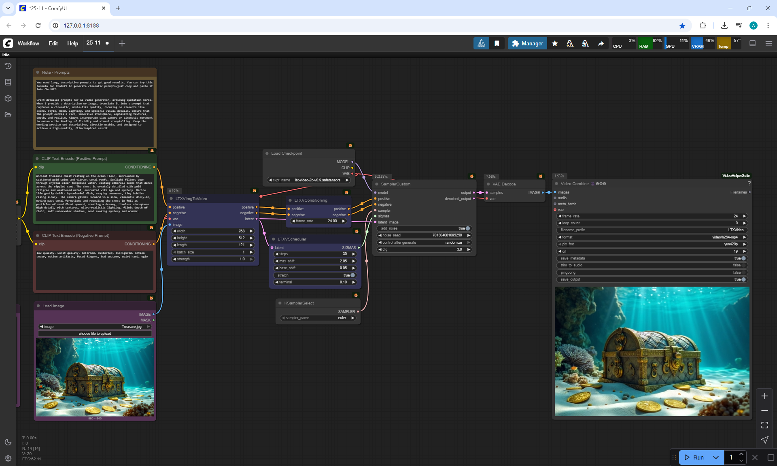Click the star favorites toolbar icon

coord(555,43)
